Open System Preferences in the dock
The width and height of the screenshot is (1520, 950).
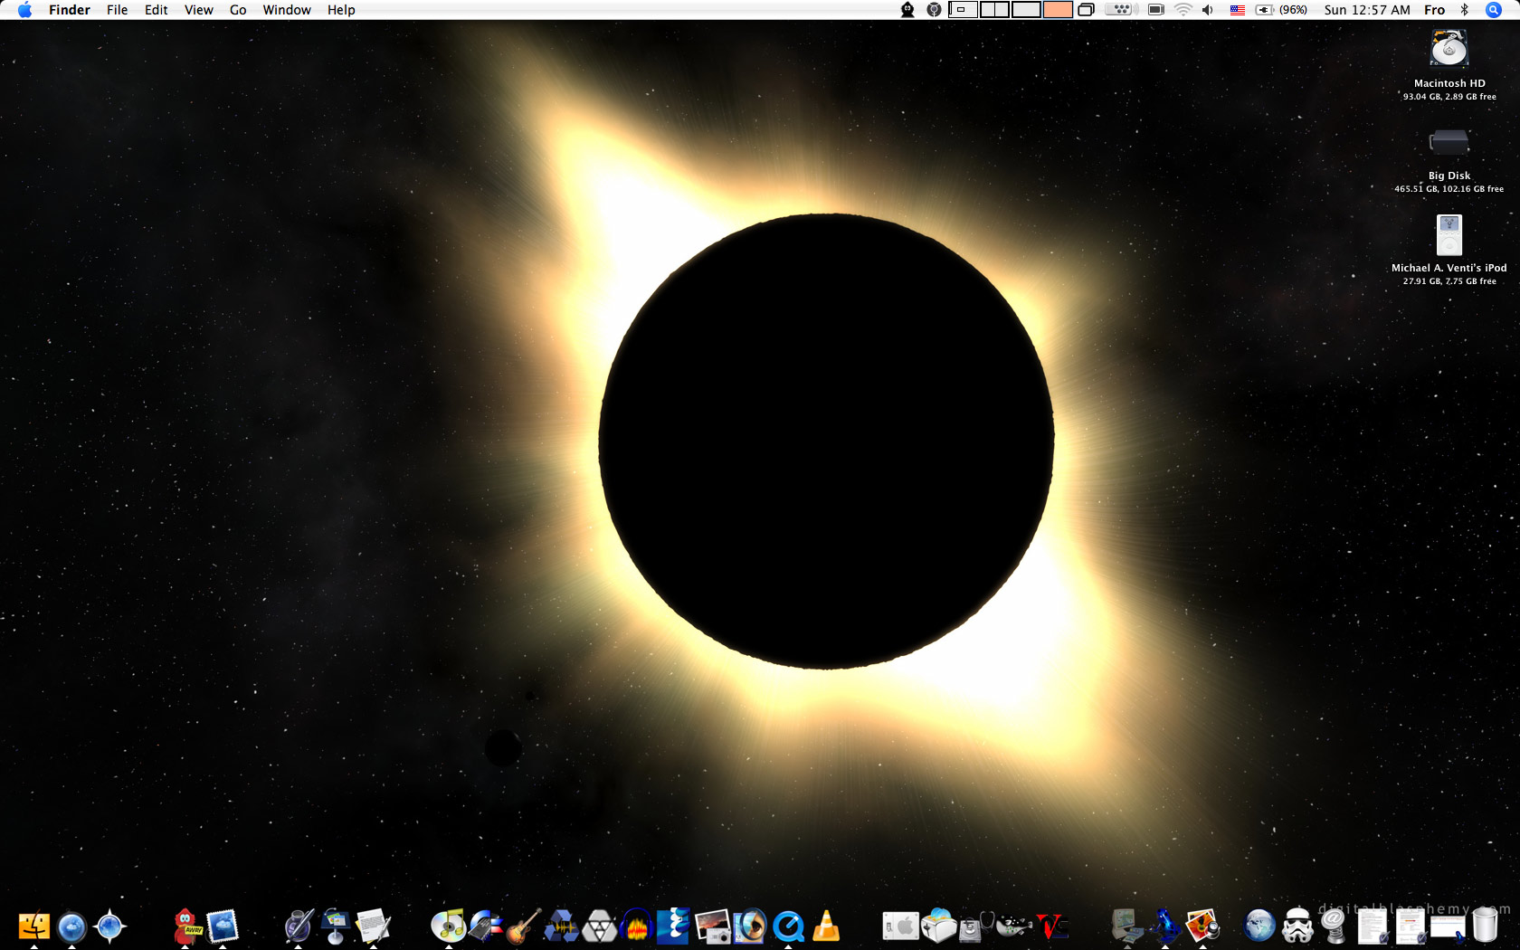[x=901, y=926]
